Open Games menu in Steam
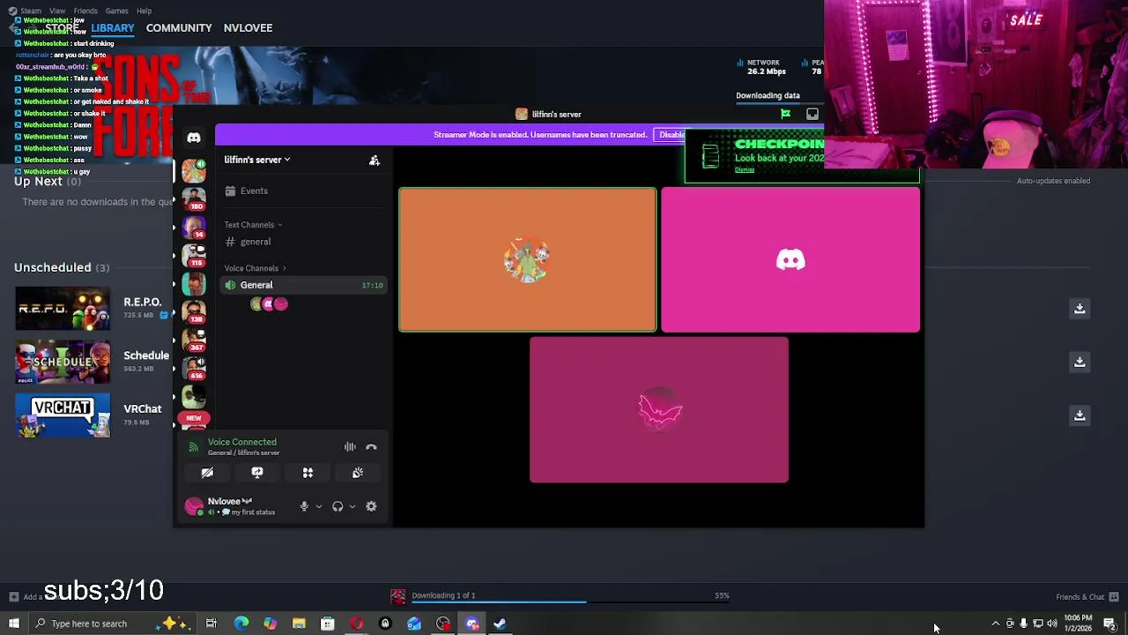 click(117, 11)
